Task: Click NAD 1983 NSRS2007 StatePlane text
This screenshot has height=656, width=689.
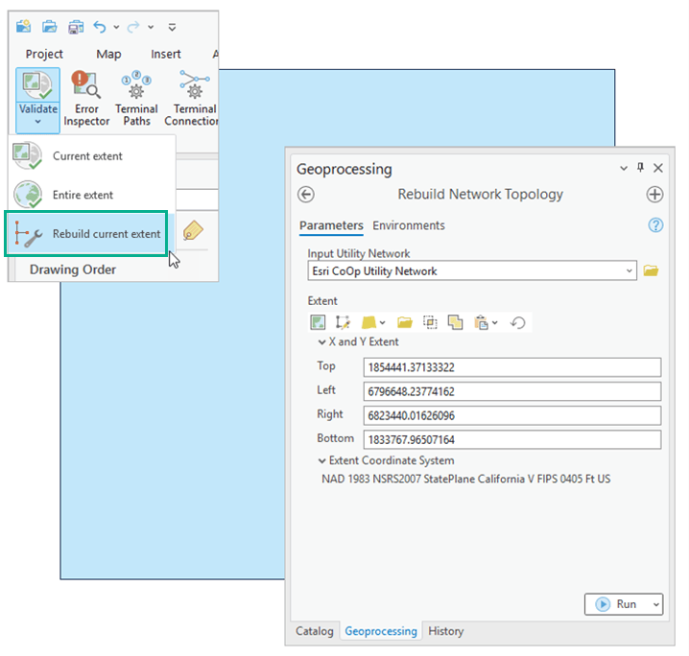Action: pos(465,479)
